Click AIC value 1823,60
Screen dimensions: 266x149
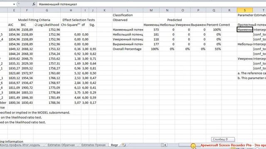pos(14,73)
